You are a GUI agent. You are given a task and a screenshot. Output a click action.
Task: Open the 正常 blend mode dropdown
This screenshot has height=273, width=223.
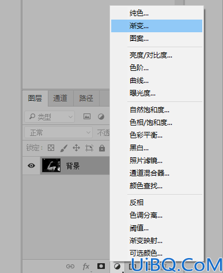(58, 132)
